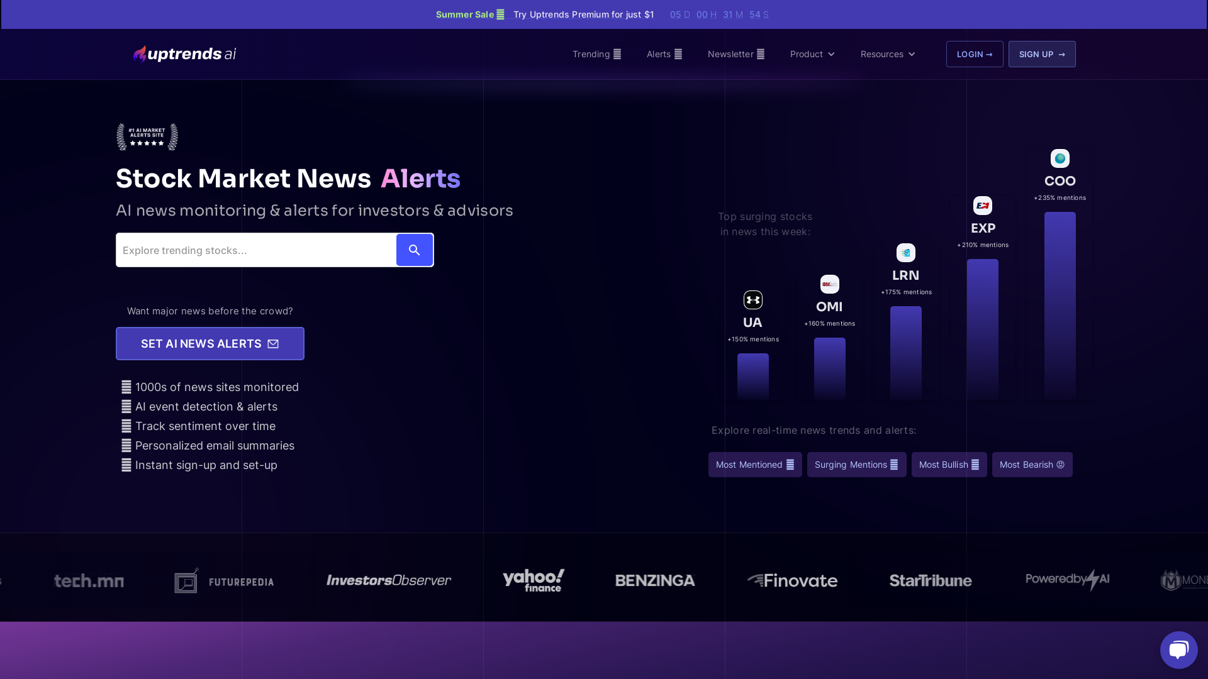Screen dimensions: 1208x679
Task: Click the PoweredbyAI logo
Action: [x=1068, y=580]
